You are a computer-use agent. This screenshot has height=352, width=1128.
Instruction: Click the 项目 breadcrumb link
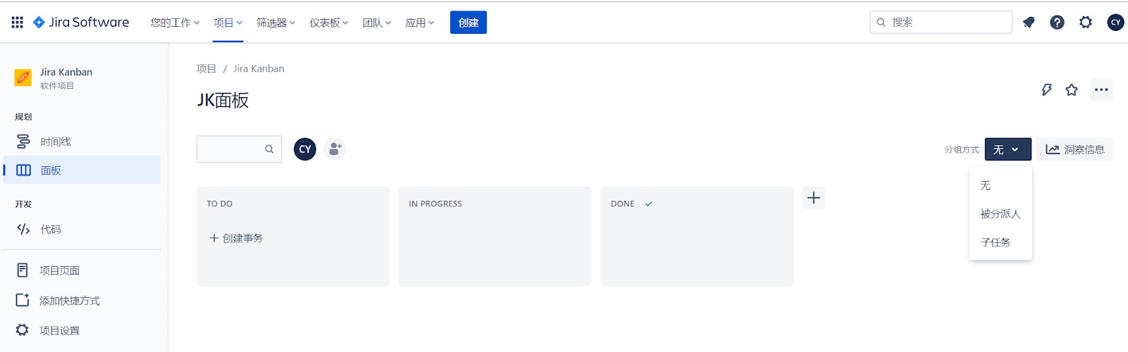[x=206, y=68]
